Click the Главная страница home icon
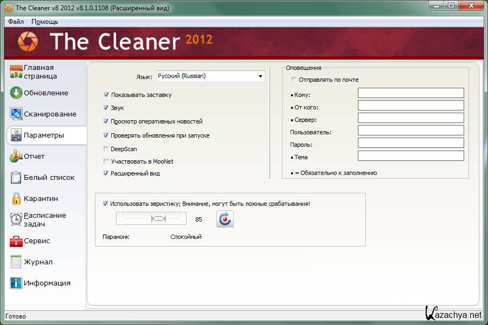This screenshot has height=325, width=488. coord(16,71)
